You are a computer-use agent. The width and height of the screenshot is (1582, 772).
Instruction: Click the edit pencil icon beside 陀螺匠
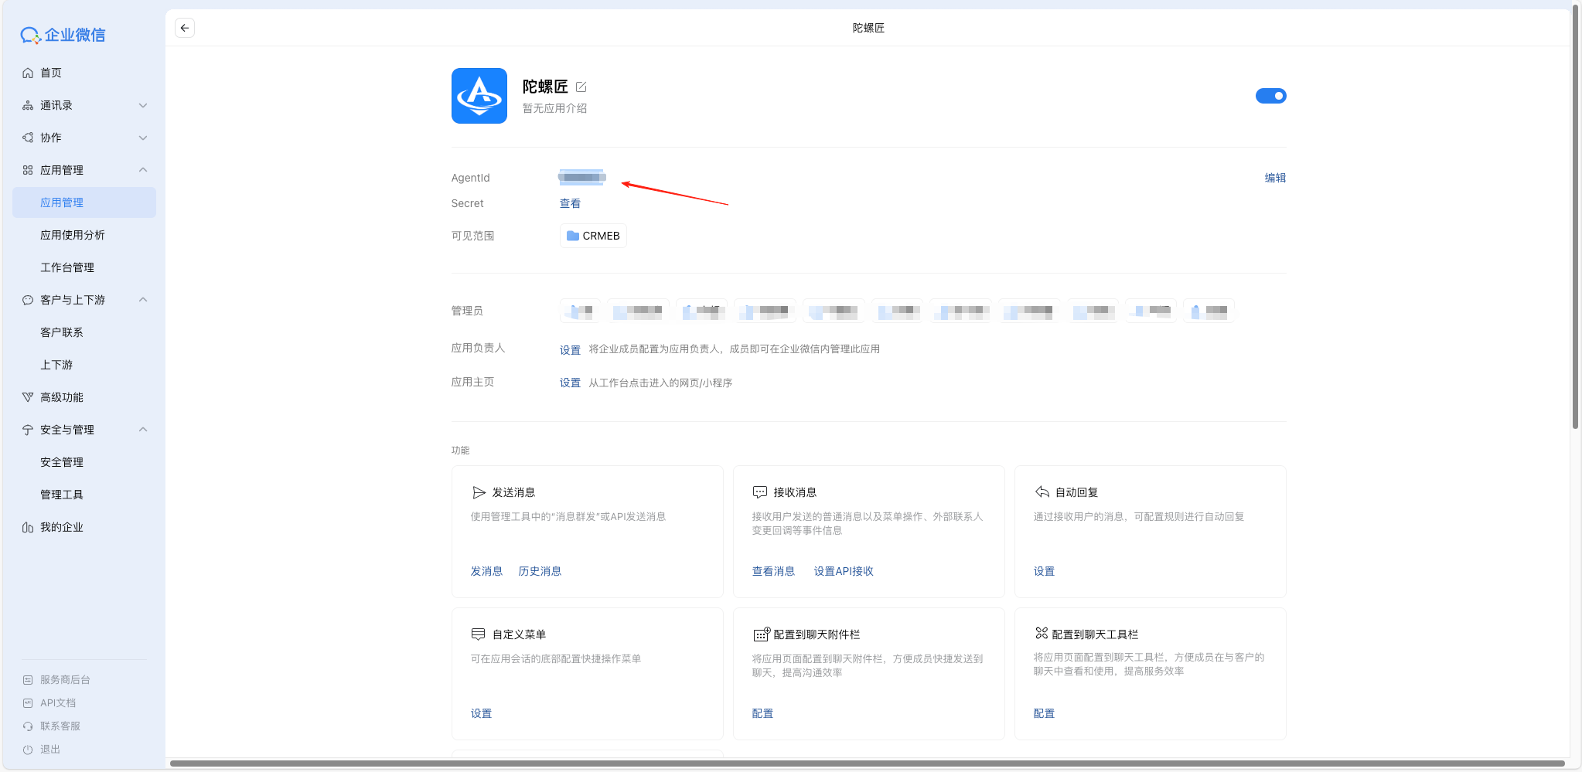pyautogui.click(x=581, y=87)
